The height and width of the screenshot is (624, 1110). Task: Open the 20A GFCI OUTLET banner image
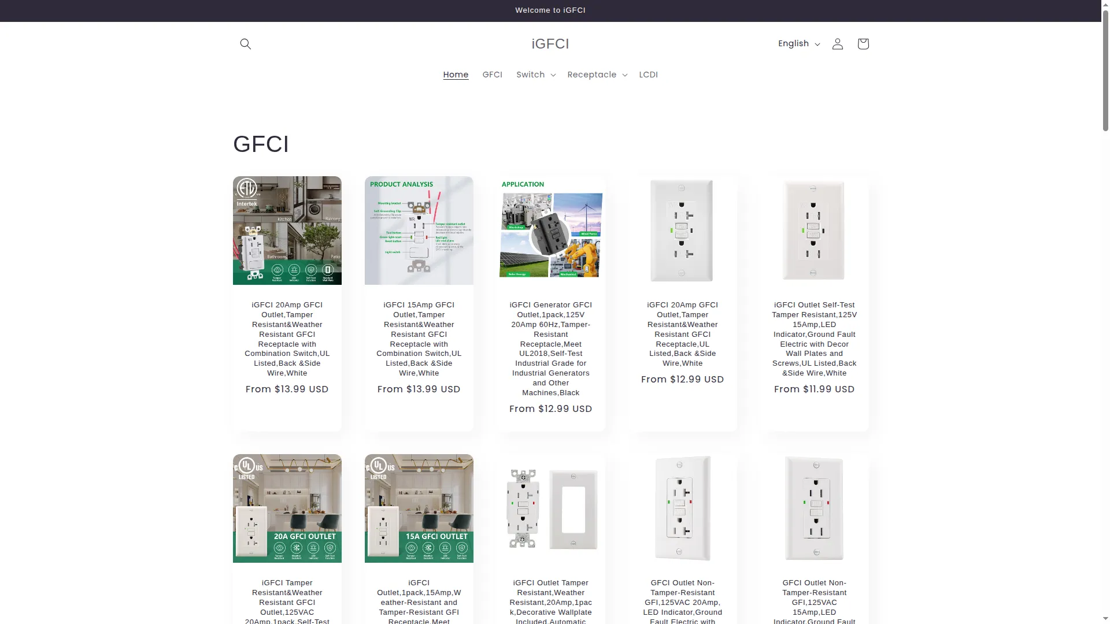point(287,508)
